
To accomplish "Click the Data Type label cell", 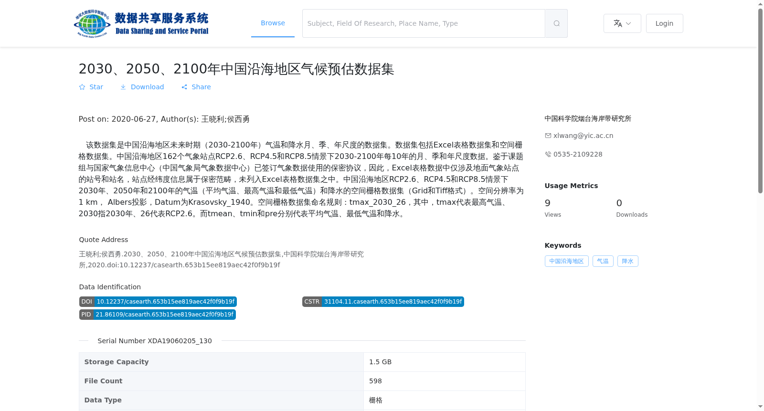I will click(x=222, y=400).
